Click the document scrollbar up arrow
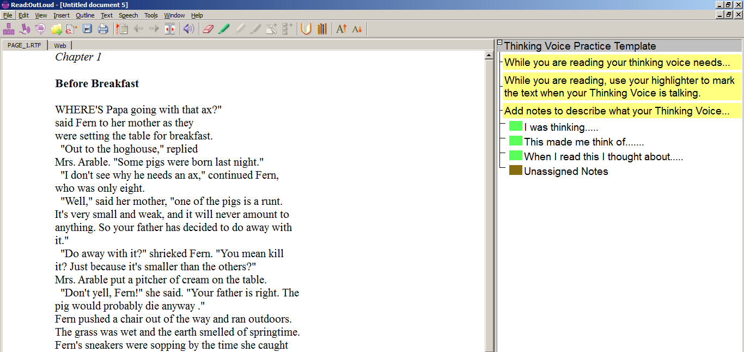The image size is (744, 352). [489, 55]
